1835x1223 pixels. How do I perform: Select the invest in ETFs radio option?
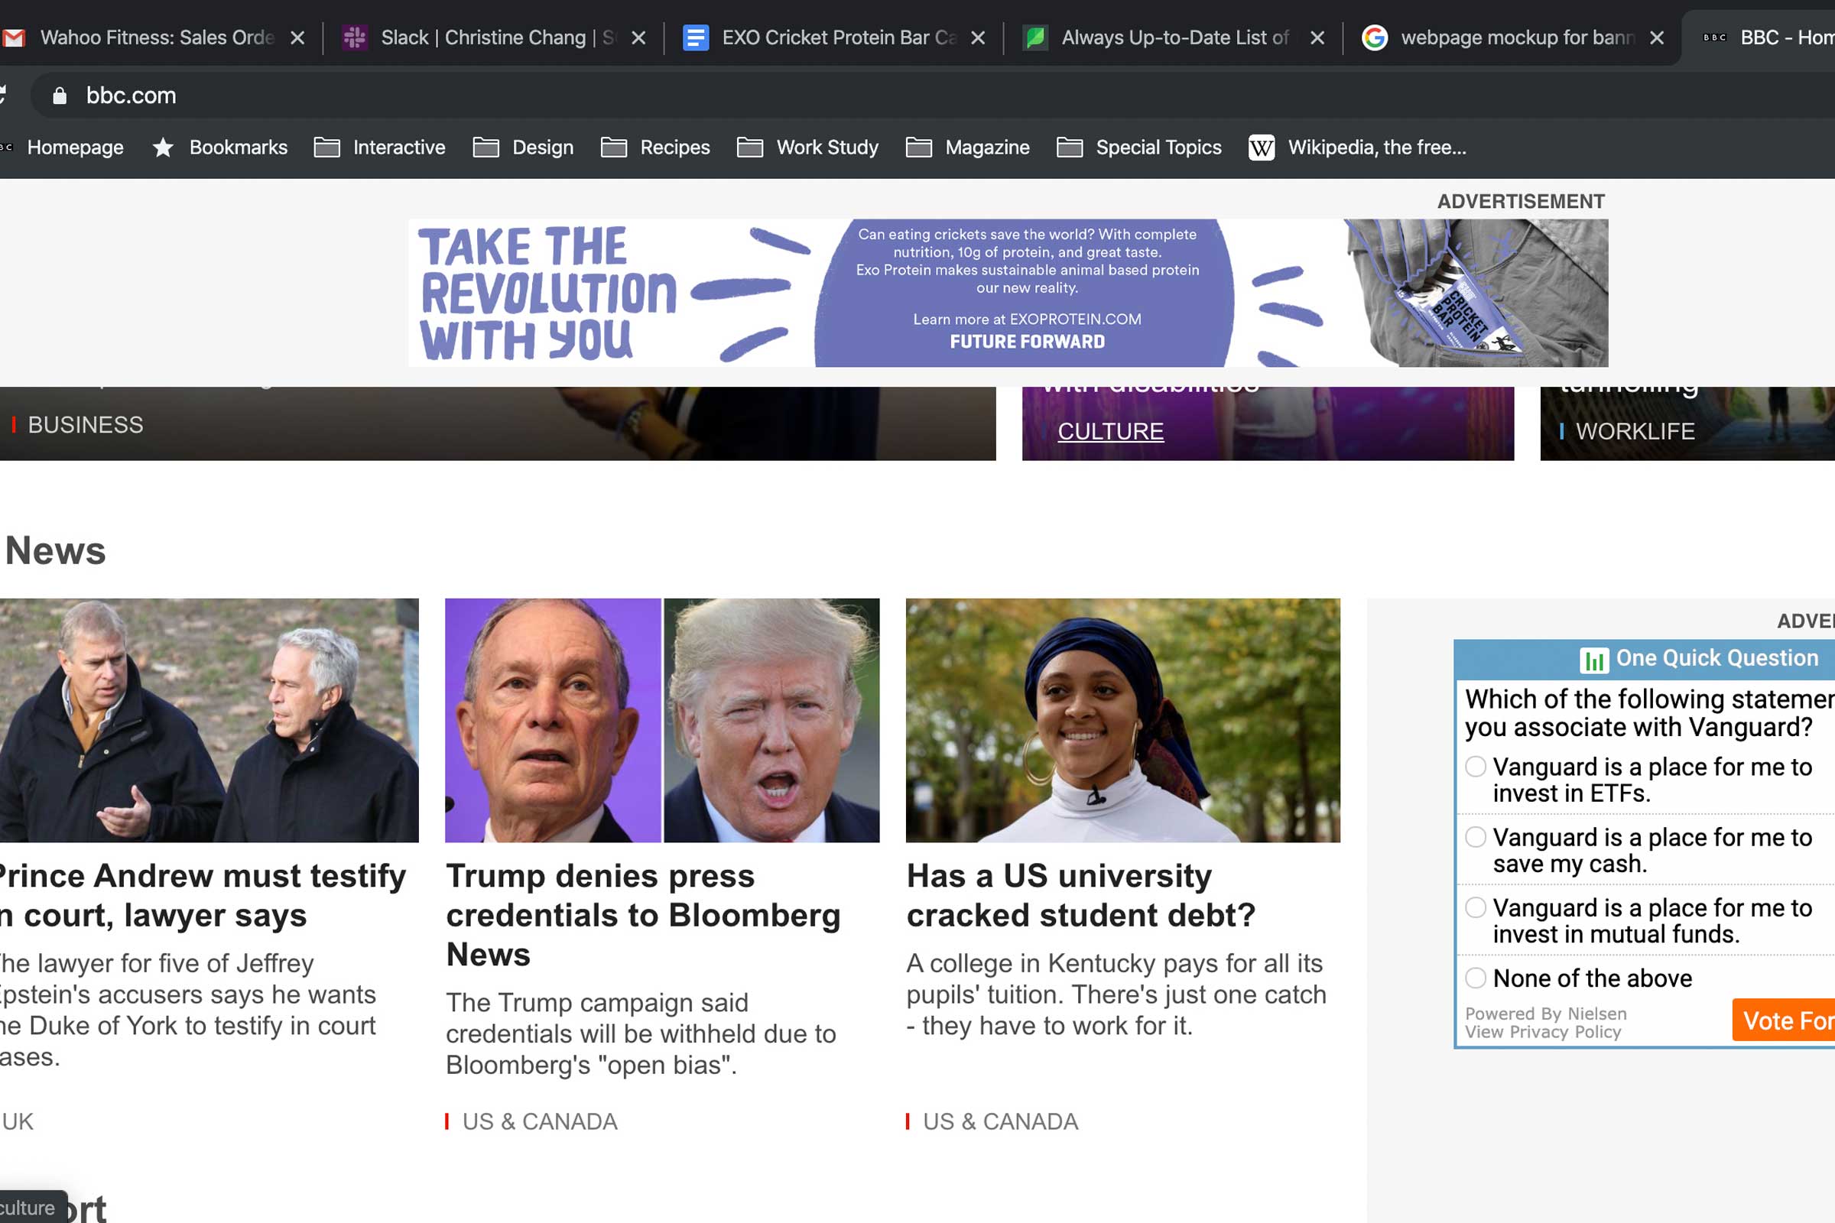tap(1476, 767)
